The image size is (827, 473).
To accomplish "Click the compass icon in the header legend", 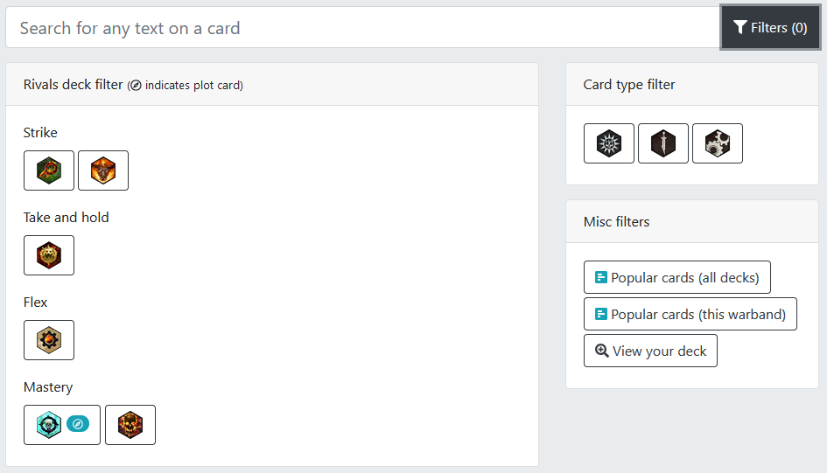I will (x=135, y=86).
